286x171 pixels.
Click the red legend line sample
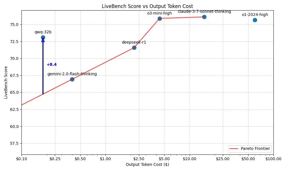point(234,149)
